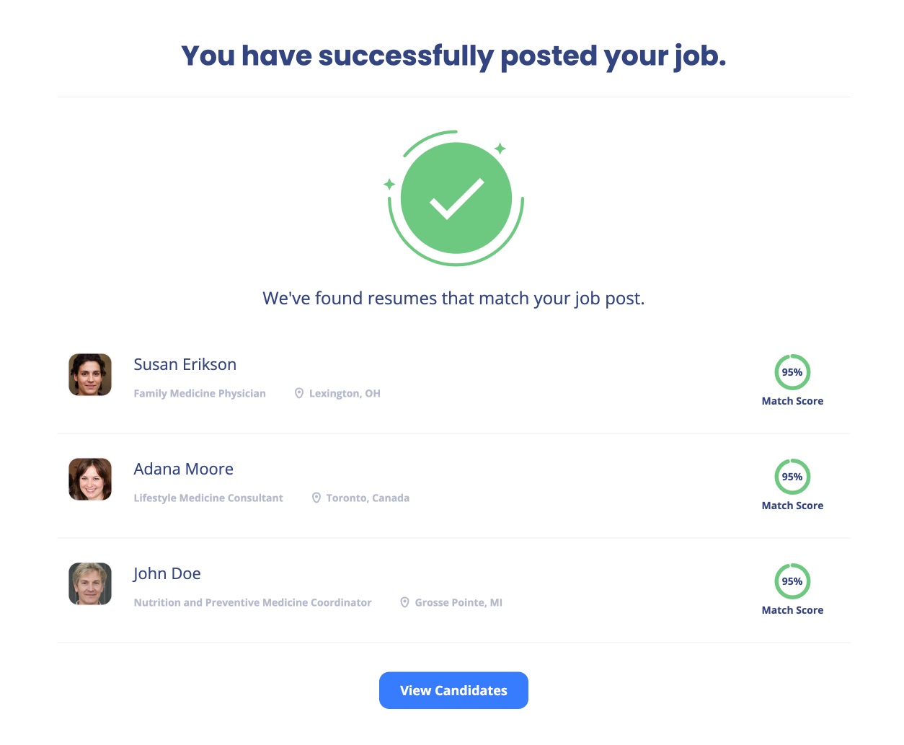This screenshot has height=745, width=904.
Task: Click the location pin icon beside Lexington, OH
Action: pos(298,393)
